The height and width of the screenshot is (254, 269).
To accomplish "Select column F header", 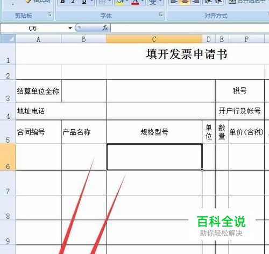I will tap(246, 39).
